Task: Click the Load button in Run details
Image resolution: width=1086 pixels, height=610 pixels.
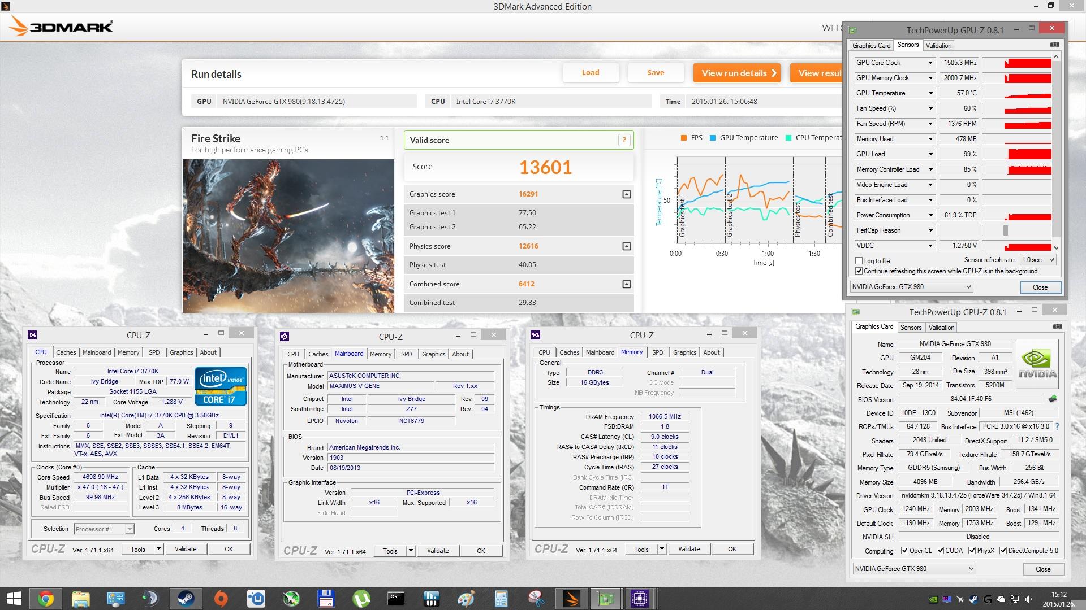Action: pyautogui.click(x=591, y=73)
